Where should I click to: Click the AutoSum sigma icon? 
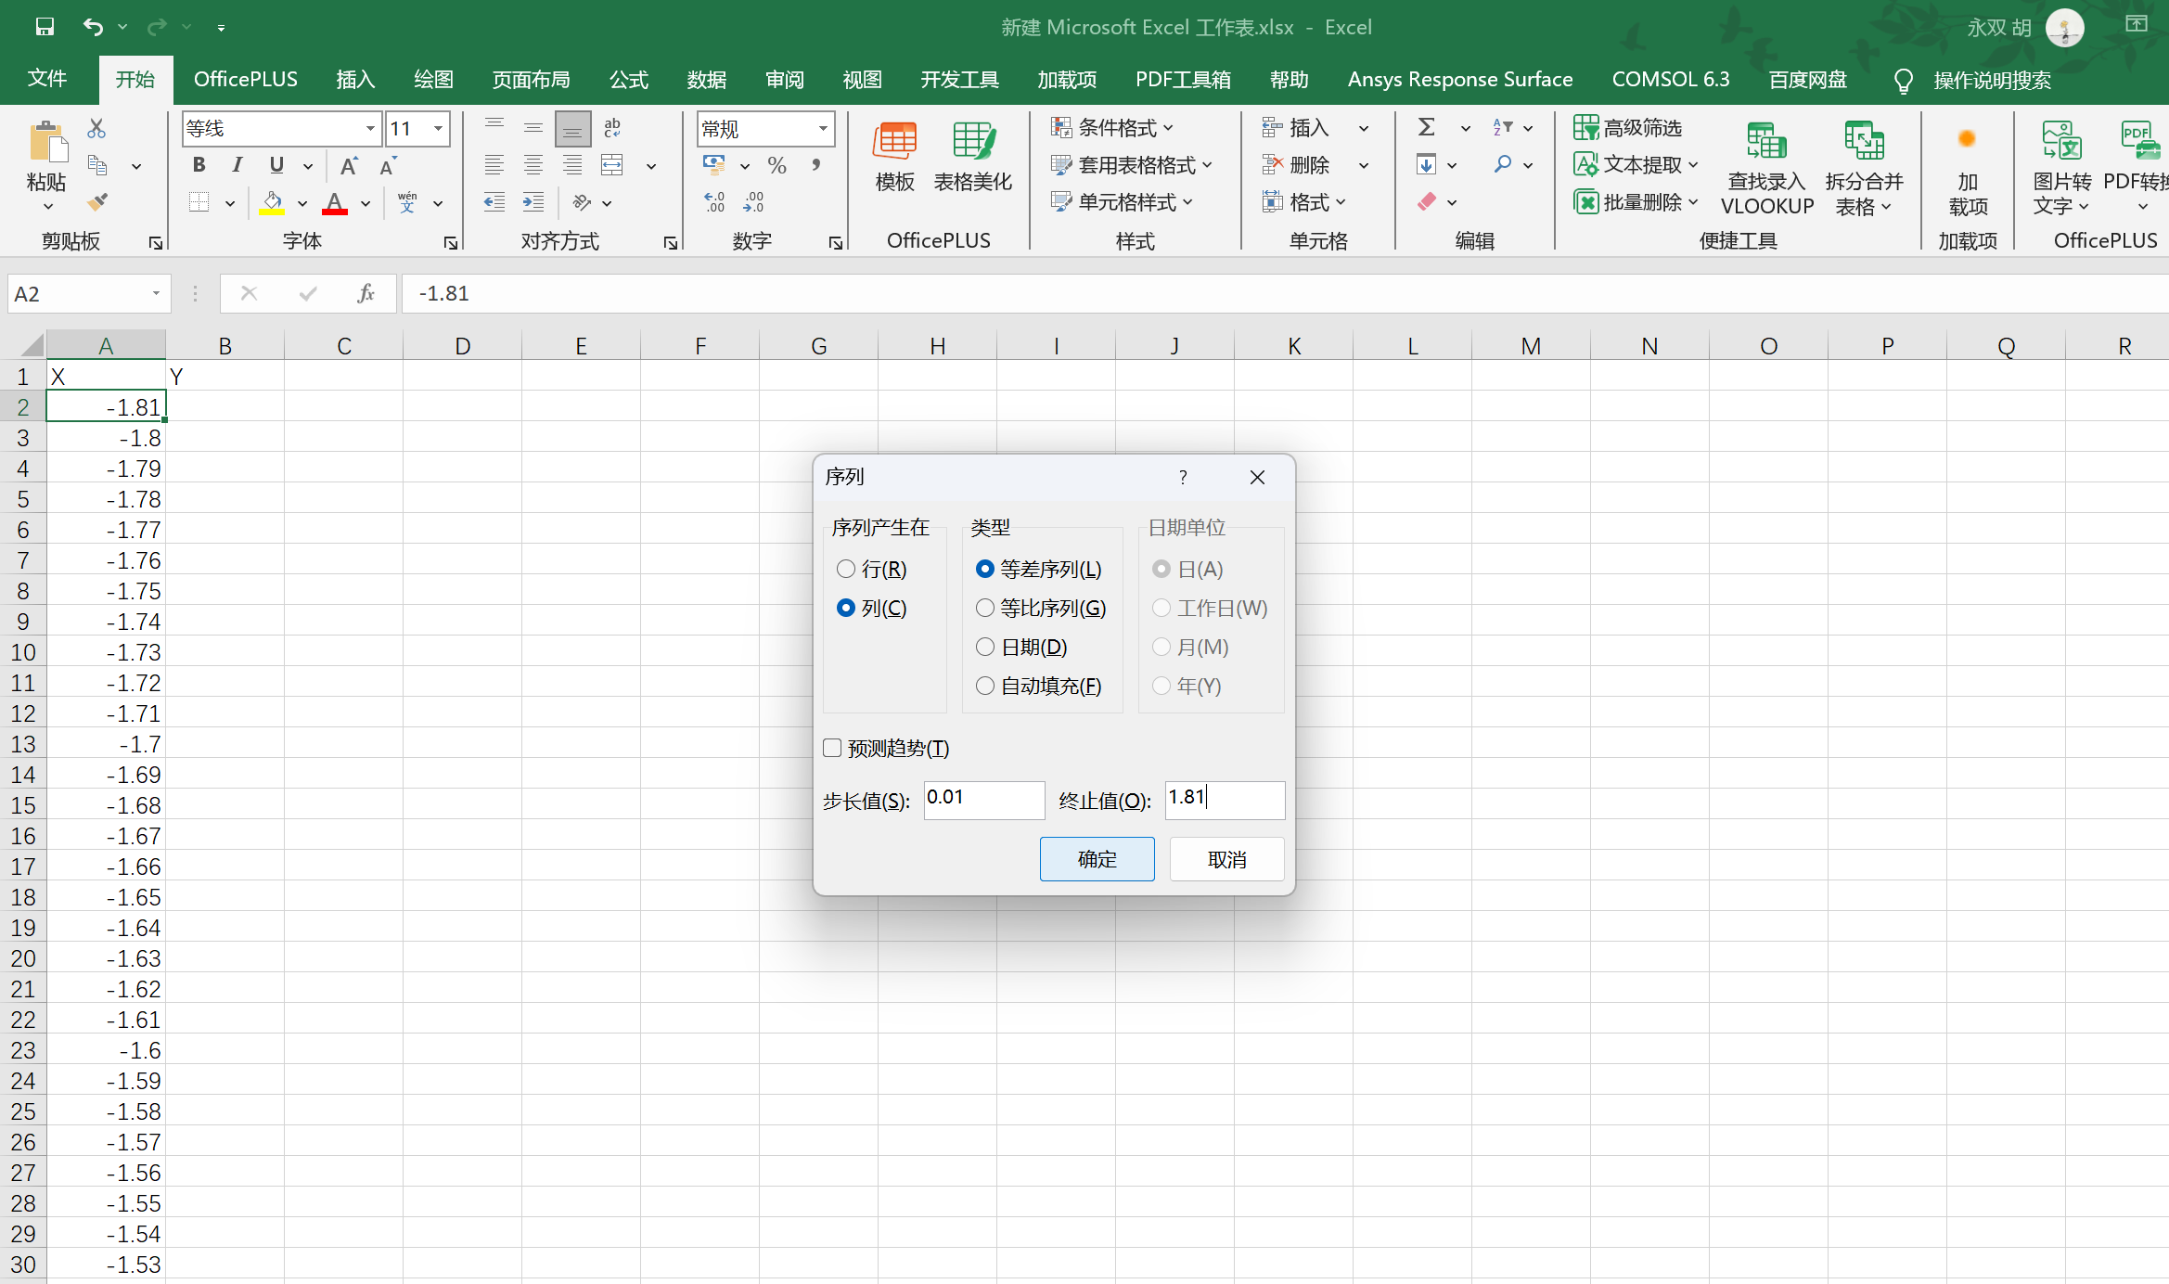[1427, 128]
